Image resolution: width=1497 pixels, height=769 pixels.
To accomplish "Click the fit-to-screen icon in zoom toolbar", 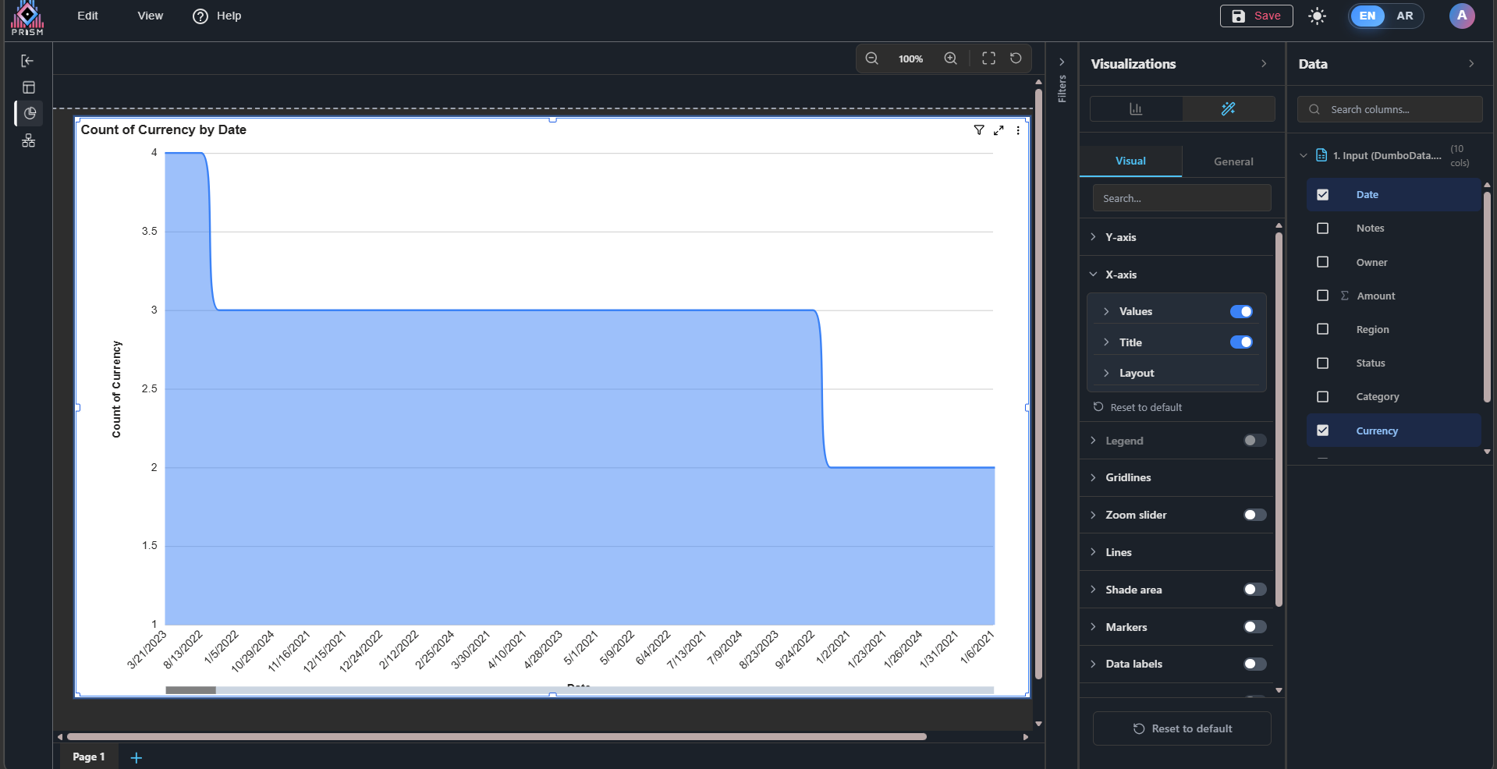I will coord(988,58).
